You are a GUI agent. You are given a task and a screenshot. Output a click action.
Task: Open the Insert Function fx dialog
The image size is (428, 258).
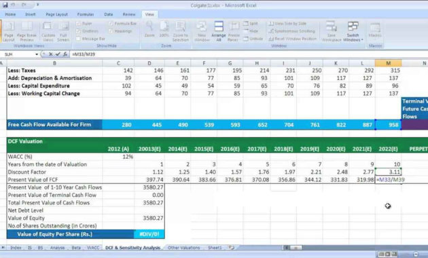click(65, 54)
